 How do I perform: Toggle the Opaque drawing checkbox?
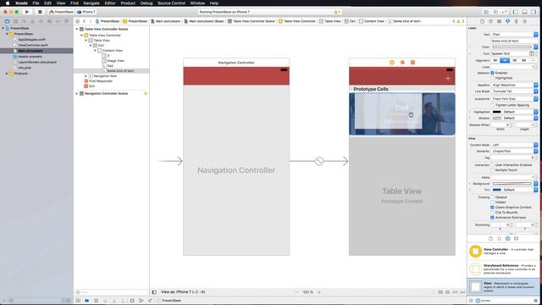tap(492, 197)
